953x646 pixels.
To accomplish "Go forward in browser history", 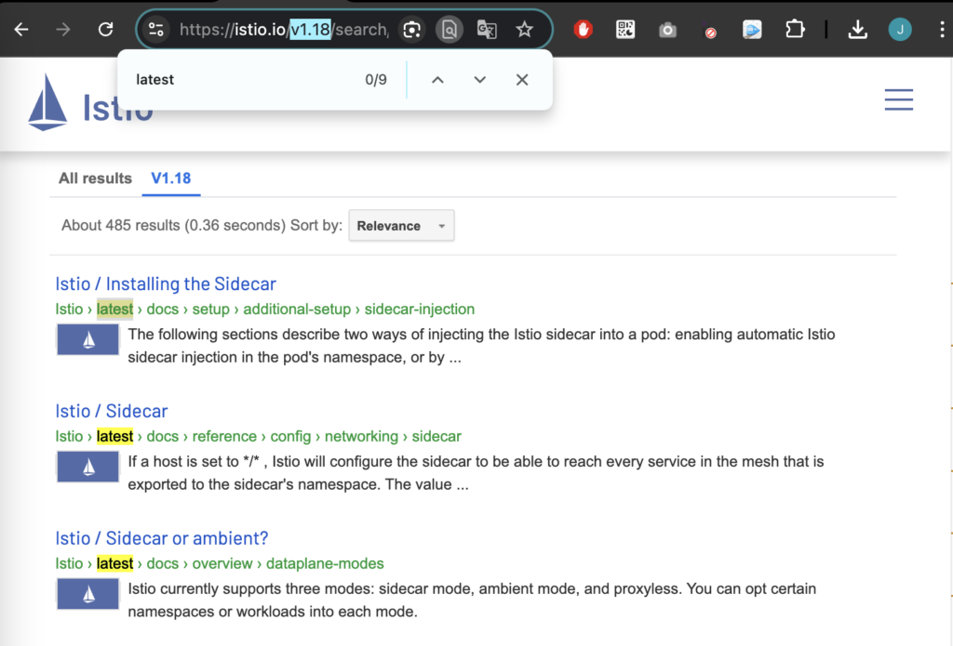I will (x=63, y=29).
